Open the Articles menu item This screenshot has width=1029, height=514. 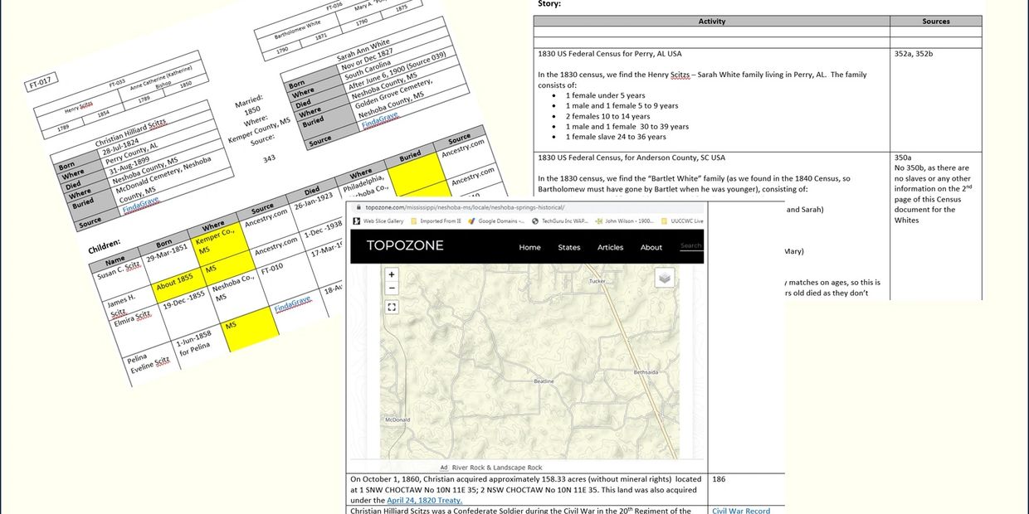click(610, 247)
